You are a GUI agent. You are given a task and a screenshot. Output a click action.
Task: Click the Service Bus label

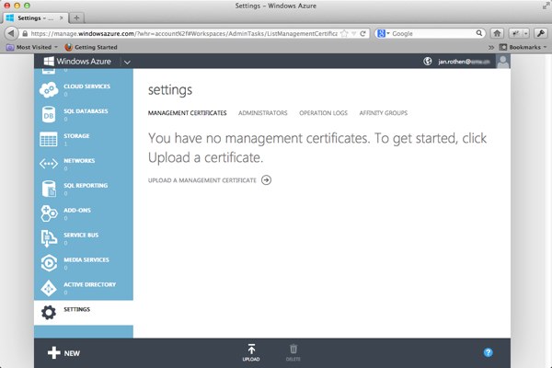click(x=81, y=235)
